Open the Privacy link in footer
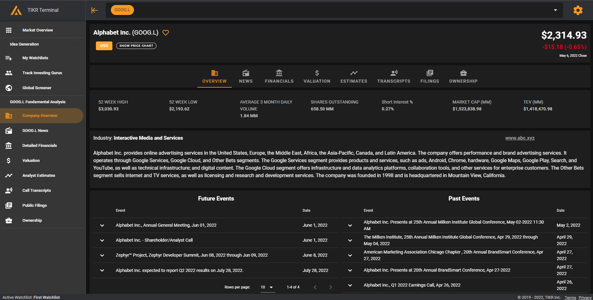Image resolution: width=593 pixels, height=300 pixels. click(585, 298)
